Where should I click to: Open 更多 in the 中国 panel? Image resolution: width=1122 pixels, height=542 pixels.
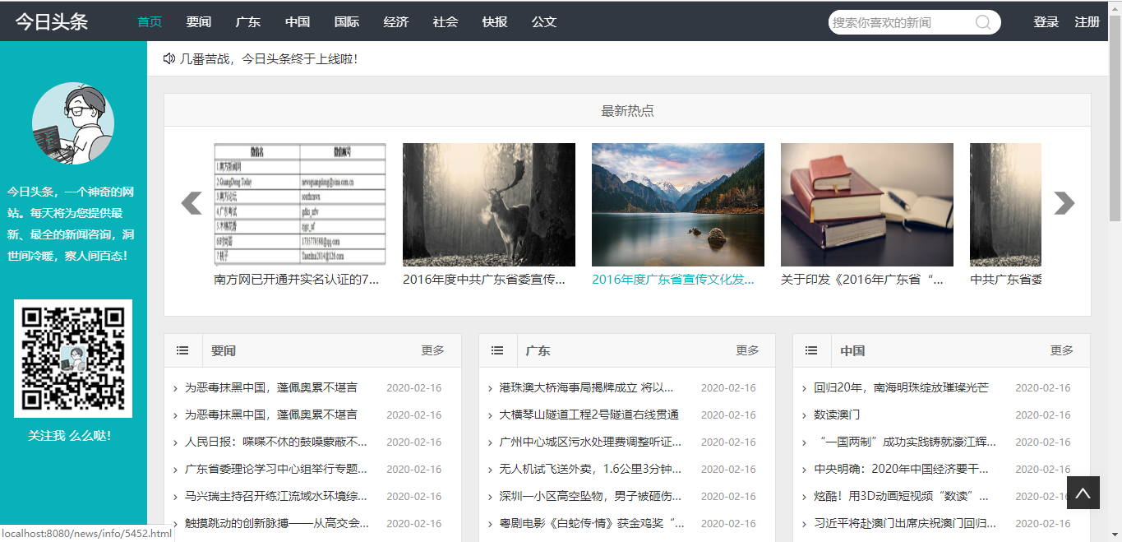pos(1062,350)
